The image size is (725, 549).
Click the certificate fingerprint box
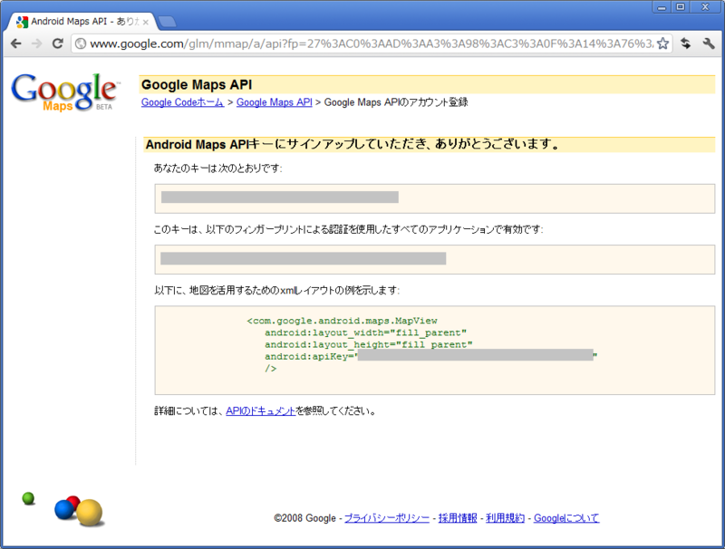[435, 259]
